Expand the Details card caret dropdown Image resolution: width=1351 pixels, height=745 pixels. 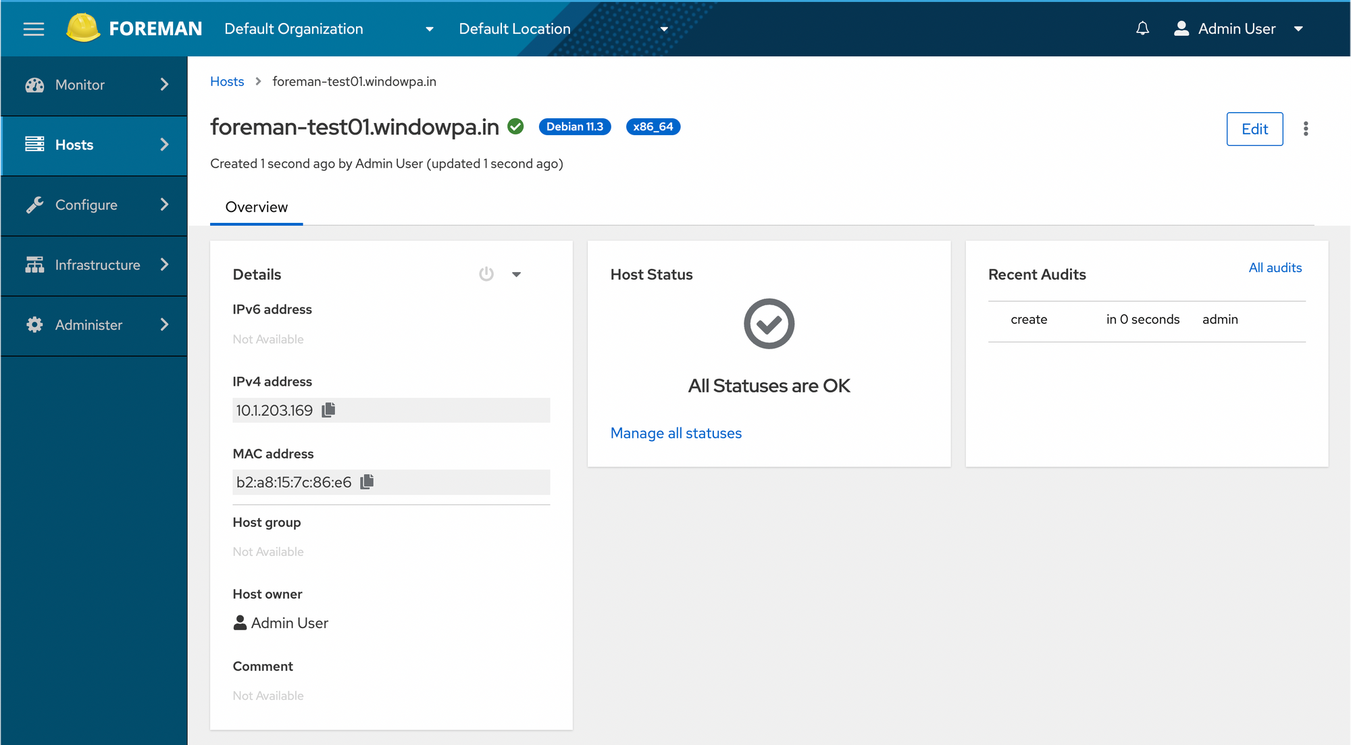517,274
